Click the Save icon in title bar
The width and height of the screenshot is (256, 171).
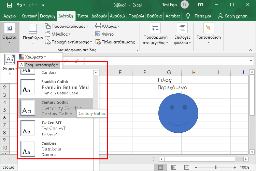coord(10,5)
